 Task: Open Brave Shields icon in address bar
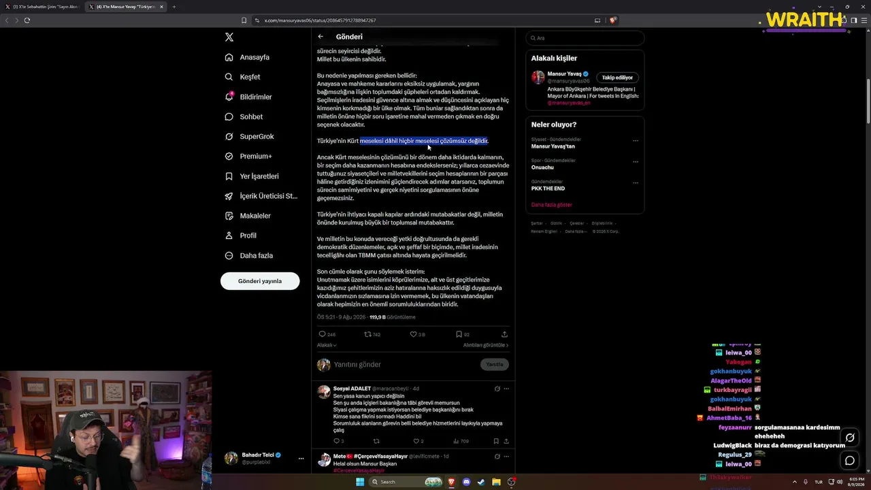tap(612, 20)
